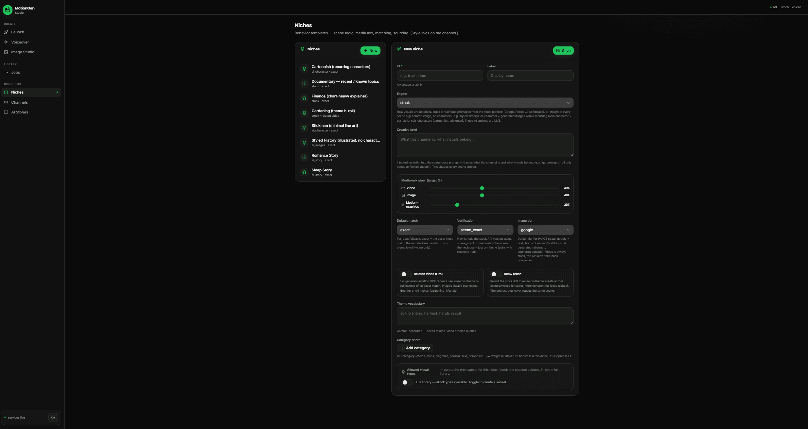Select Gardening (theme b-roll) niche
Viewport: 808px width, 429px height.
tap(340, 113)
